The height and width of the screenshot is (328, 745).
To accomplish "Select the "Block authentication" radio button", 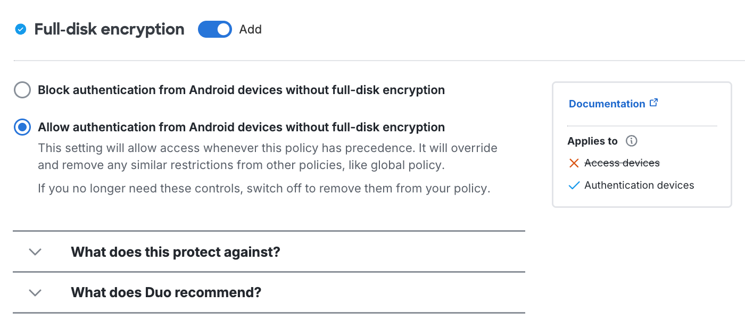I will coord(22,90).
